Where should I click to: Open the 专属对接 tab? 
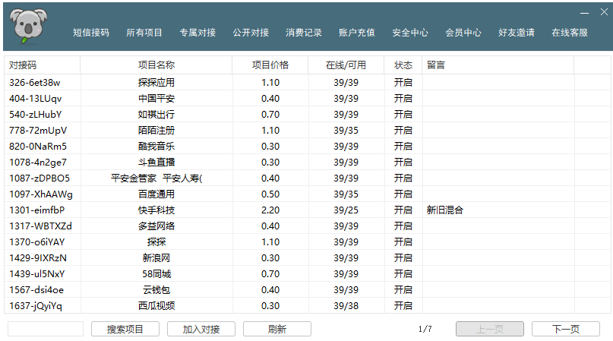pyautogui.click(x=197, y=33)
